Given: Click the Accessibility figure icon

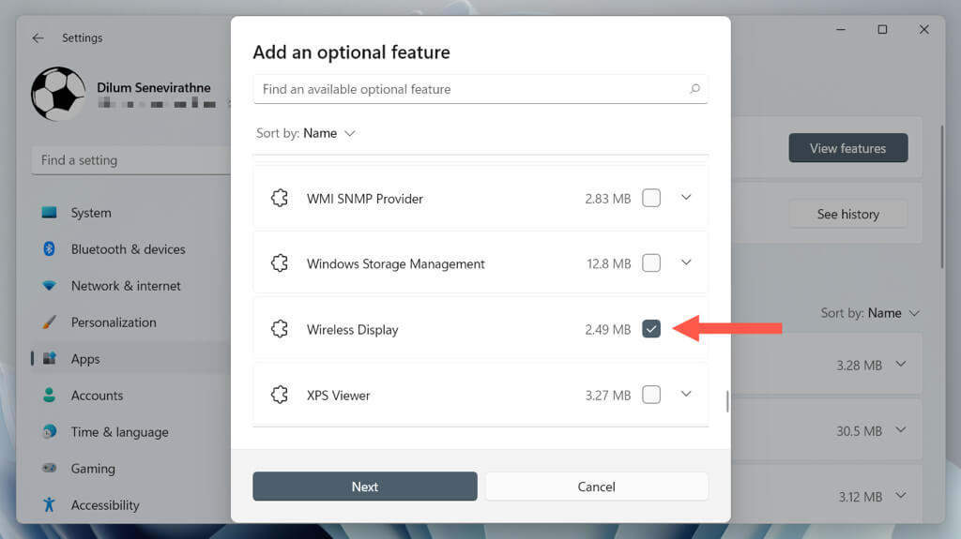Looking at the screenshot, I should click(50, 505).
